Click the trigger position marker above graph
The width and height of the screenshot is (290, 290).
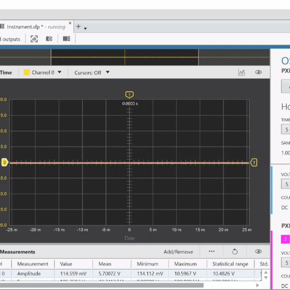(x=129, y=95)
